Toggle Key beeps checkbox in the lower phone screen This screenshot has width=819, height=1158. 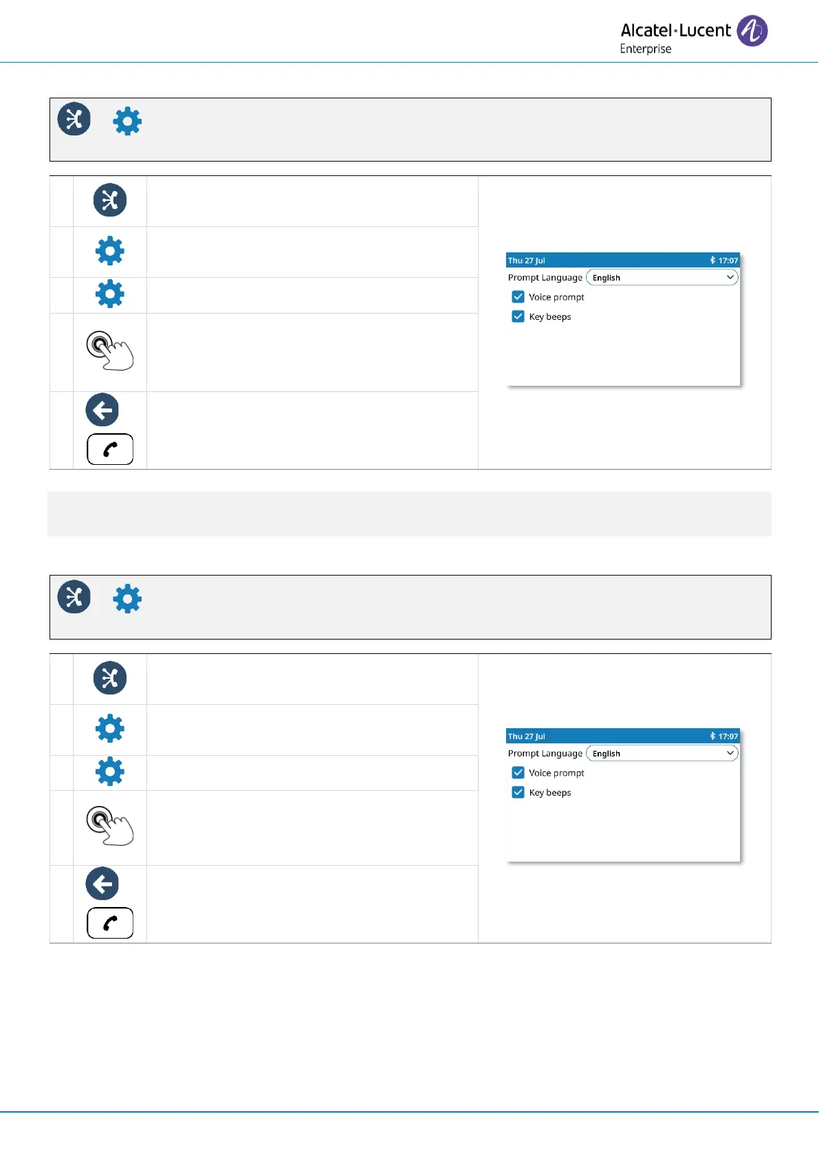click(x=518, y=792)
